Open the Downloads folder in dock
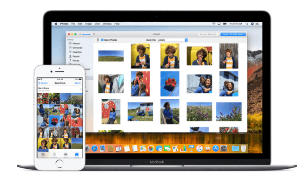 [235, 148]
